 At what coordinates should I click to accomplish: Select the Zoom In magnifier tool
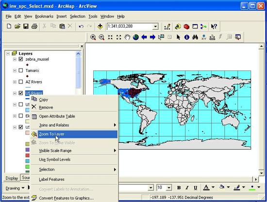pyautogui.click(x=93, y=37)
